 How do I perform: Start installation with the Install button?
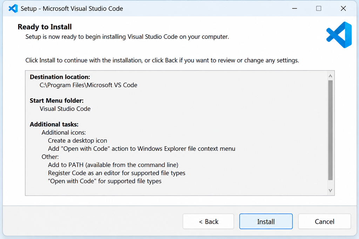point(266,222)
